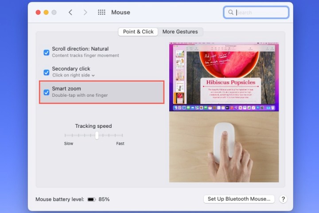Click the gesture preview video of the mouse

click(224, 147)
